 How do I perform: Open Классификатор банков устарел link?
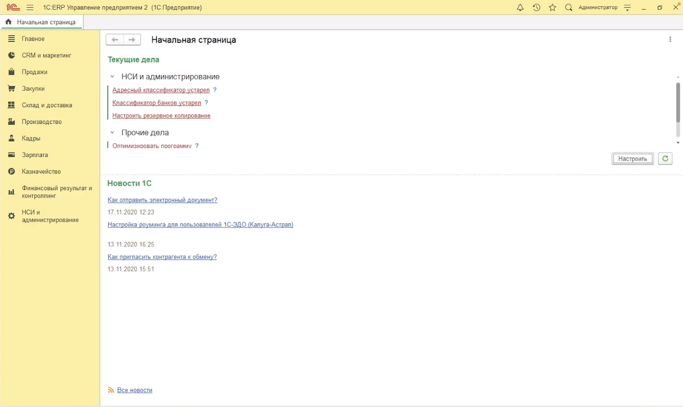pyautogui.click(x=157, y=102)
